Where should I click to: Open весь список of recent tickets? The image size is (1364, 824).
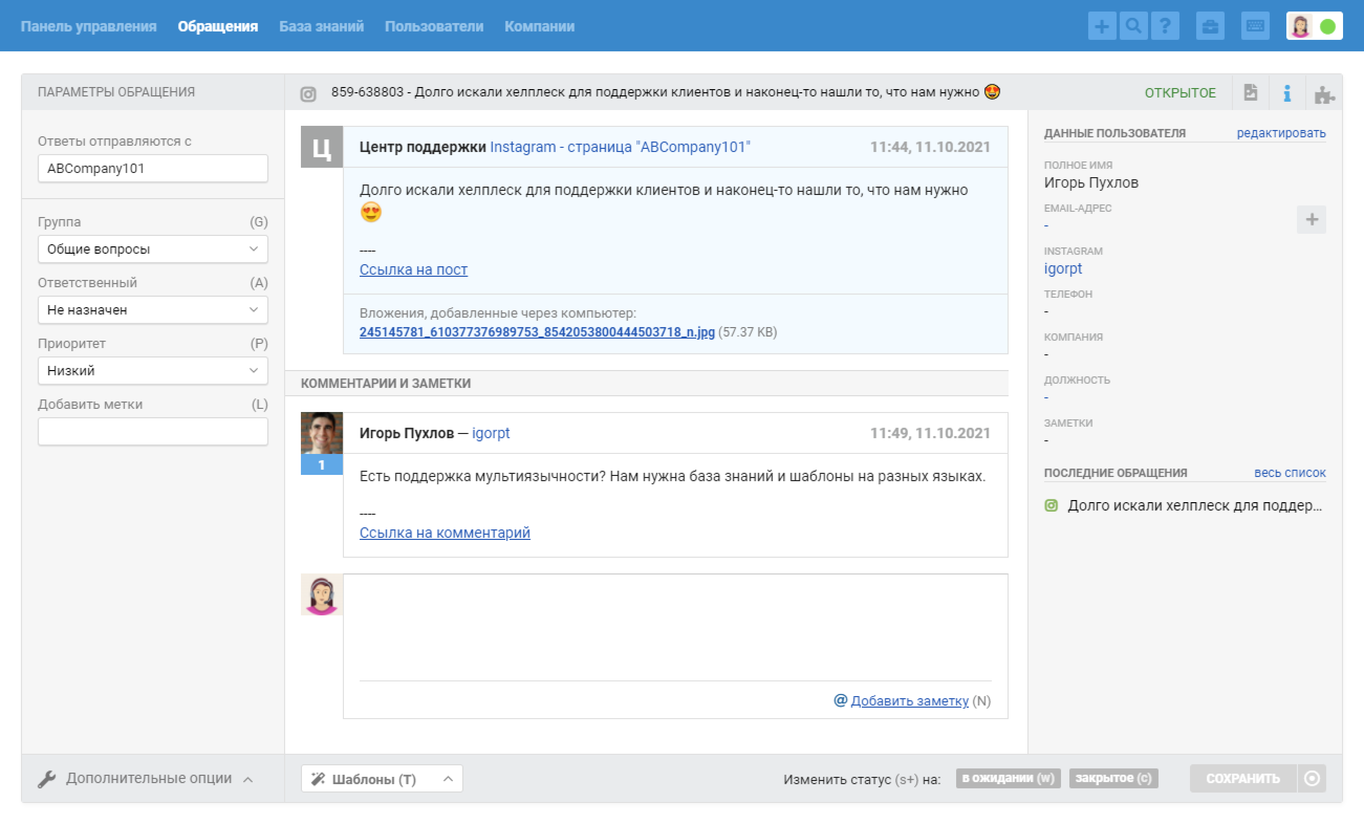click(1289, 473)
